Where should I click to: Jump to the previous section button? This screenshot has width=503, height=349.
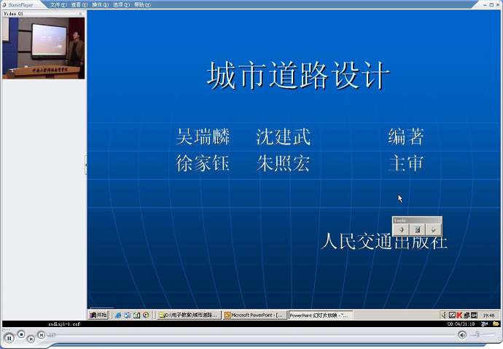[x=31, y=339]
